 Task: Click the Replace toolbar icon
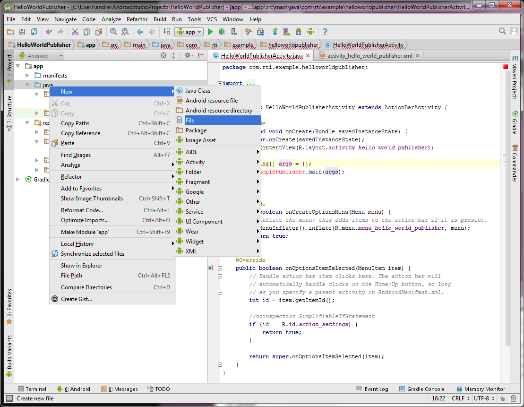coord(125,32)
